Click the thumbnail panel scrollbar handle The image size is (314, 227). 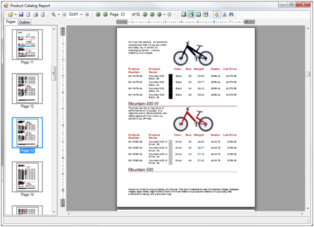click(x=53, y=73)
